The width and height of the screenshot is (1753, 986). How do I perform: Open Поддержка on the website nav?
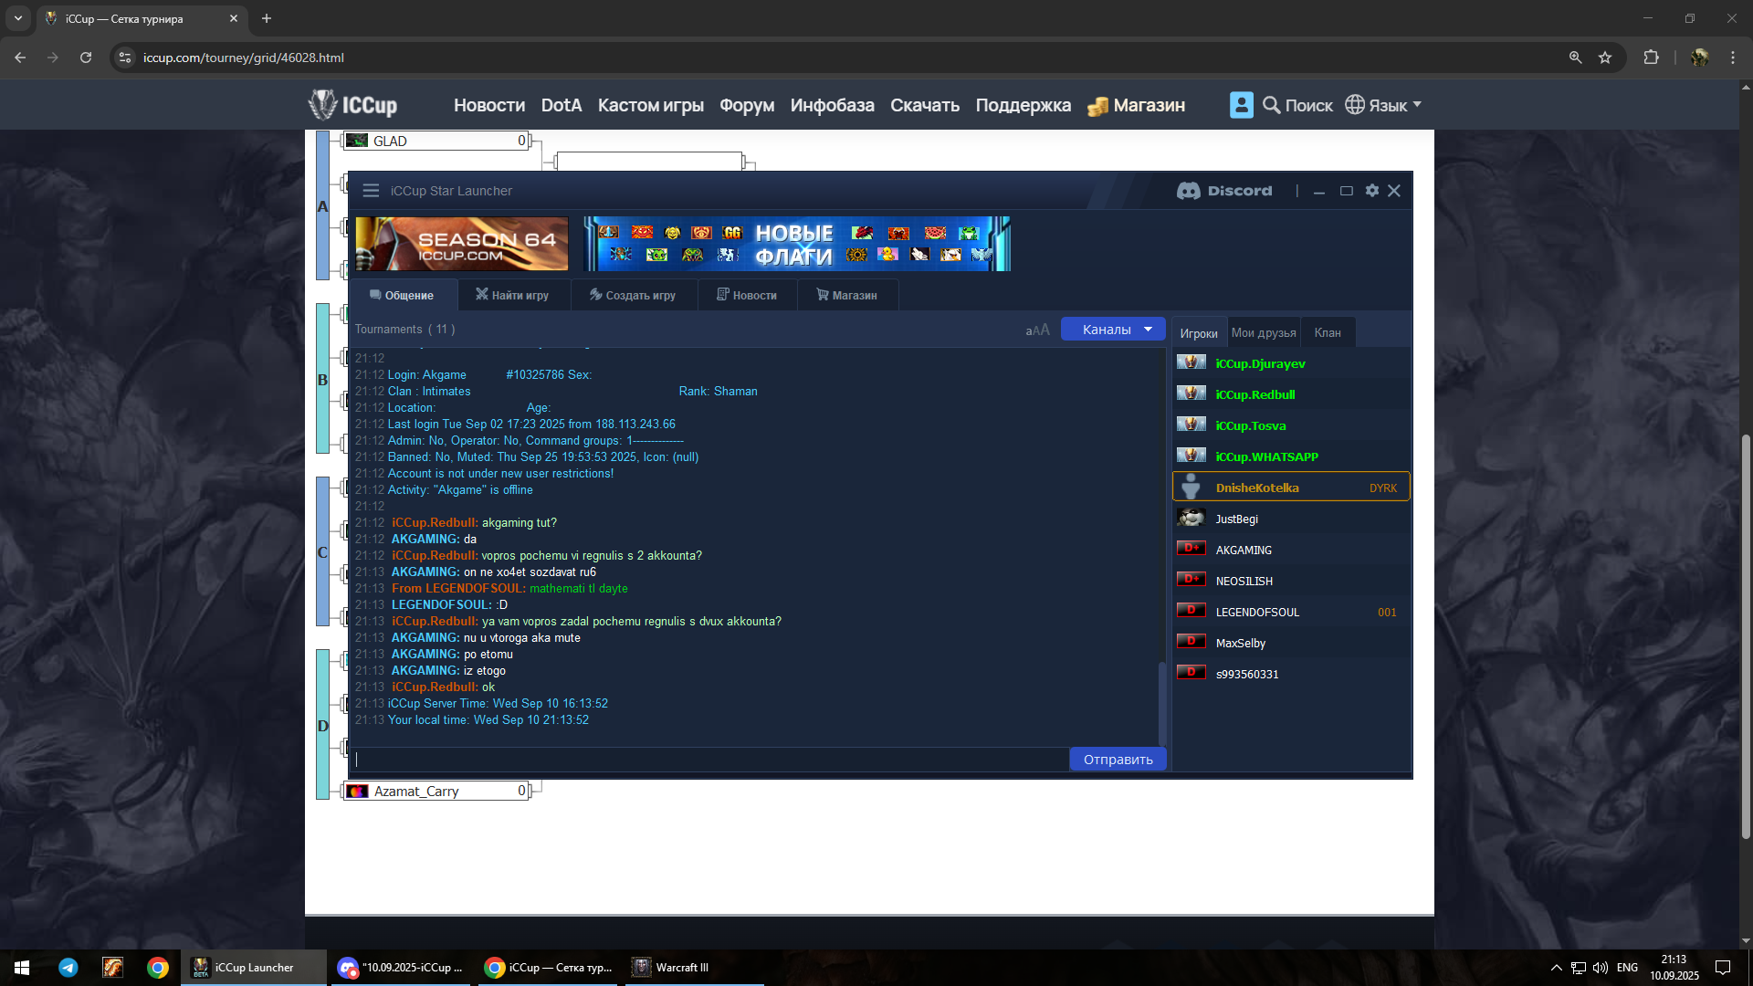click(1023, 105)
